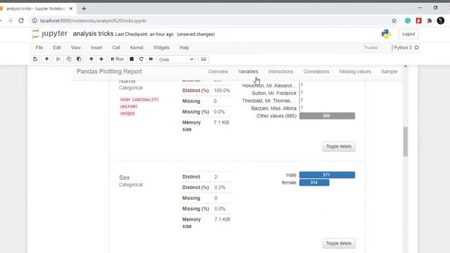
Task: Click the Jupyter logo
Action: 50,34
